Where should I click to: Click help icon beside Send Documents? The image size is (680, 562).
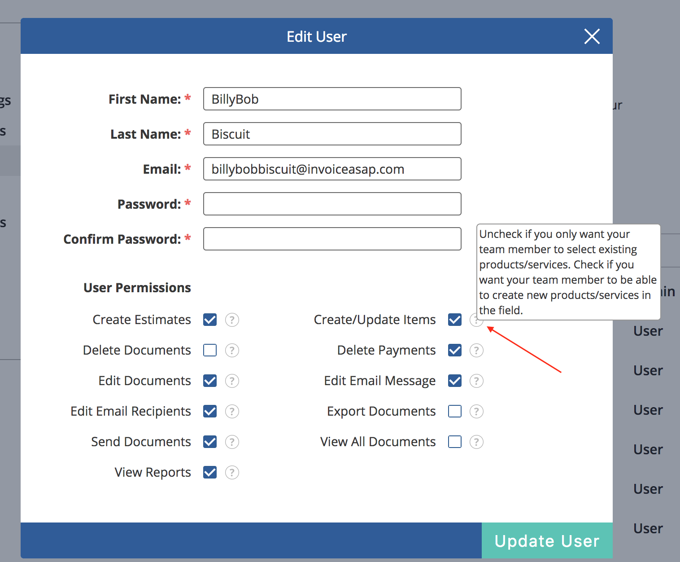(x=232, y=442)
